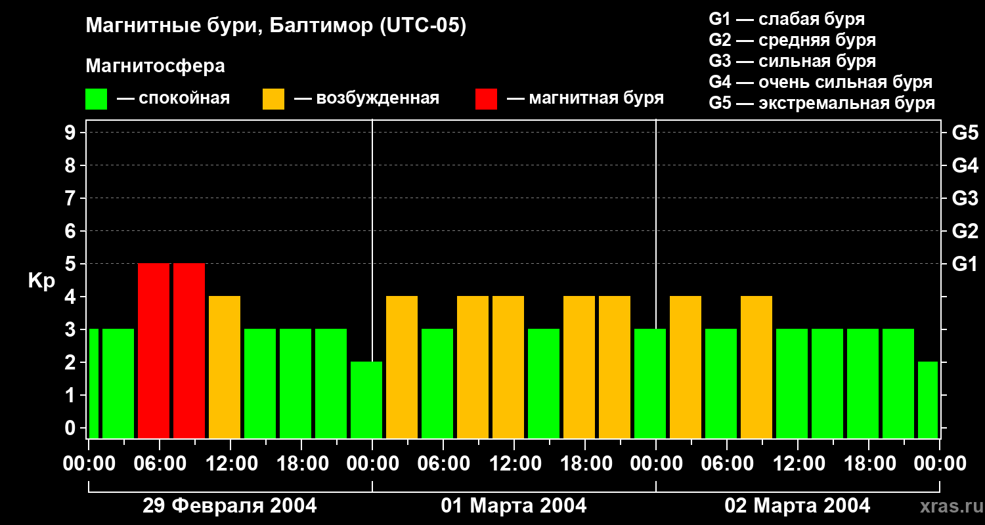This screenshot has width=985, height=525.
Task: Click the 06:00 time label under 02 Марта
Action: tap(726, 464)
